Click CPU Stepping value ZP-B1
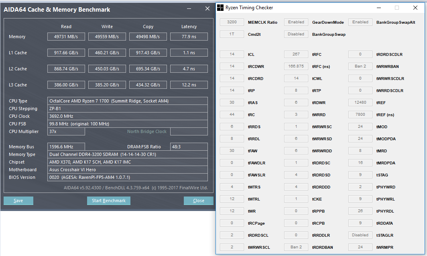The width and height of the screenshot is (427, 256). [128, 109]
